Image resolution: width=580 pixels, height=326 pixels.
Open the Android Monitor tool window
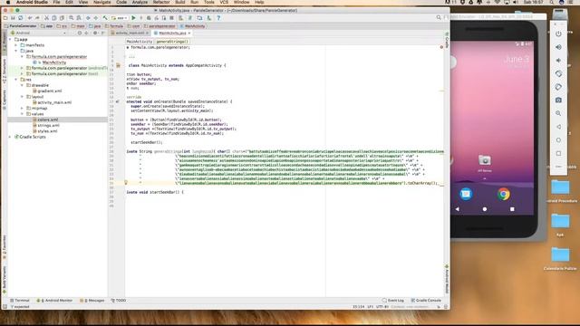[x=54, y=301]
